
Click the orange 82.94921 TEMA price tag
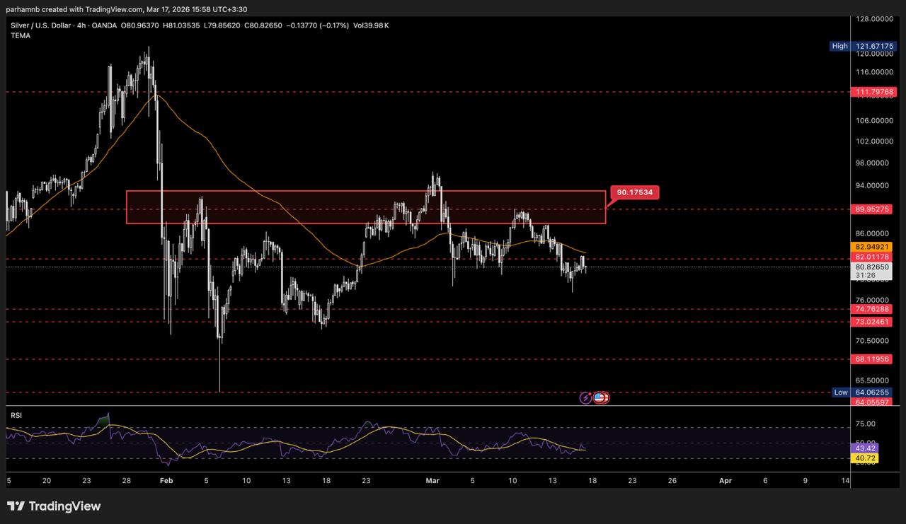[x=871, y=247]
